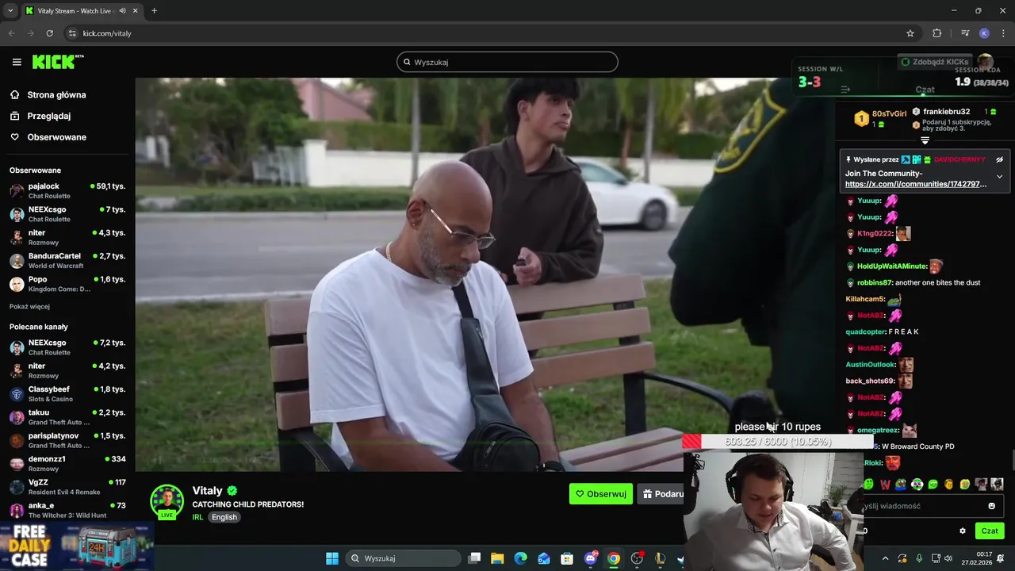Click quadcopter username in chat

pyautogui.click(x=865, y=331)
